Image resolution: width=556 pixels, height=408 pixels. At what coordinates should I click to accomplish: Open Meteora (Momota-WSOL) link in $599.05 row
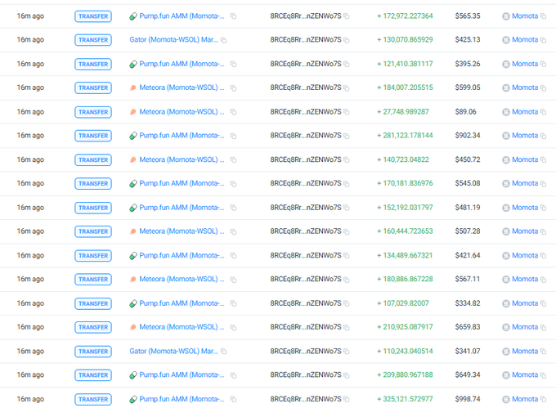(182, 87)
